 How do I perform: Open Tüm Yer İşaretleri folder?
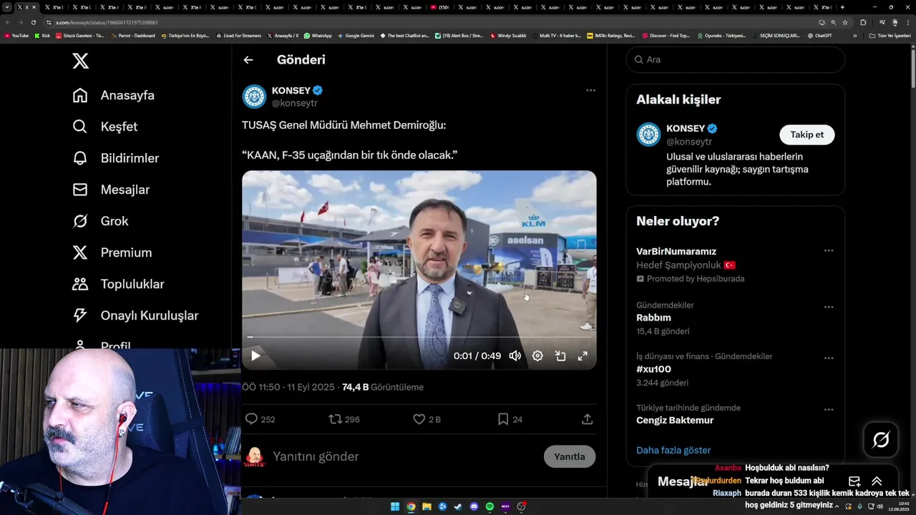coord(890,35)
